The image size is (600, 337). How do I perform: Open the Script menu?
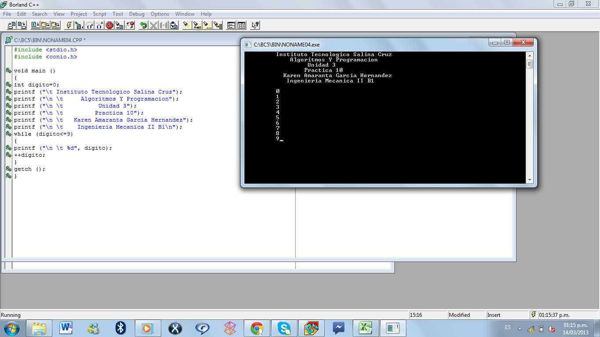(99, 14)
